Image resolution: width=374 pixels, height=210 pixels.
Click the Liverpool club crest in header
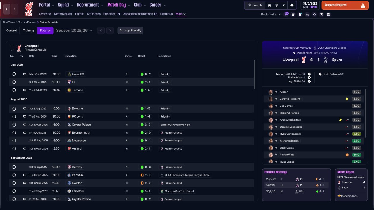[x=29, y=9]
